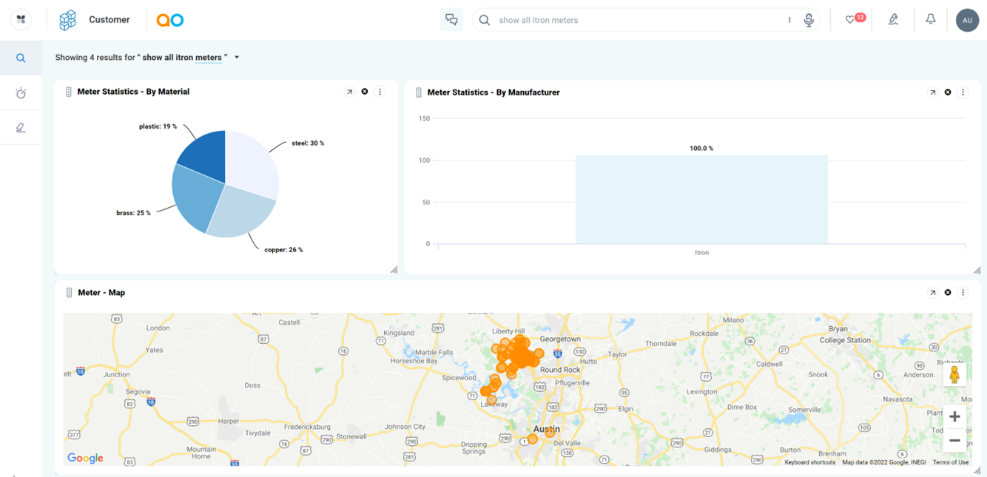Open options menu of By Material widget
This screenshot has width=987, height=477.
click(380, 92)
